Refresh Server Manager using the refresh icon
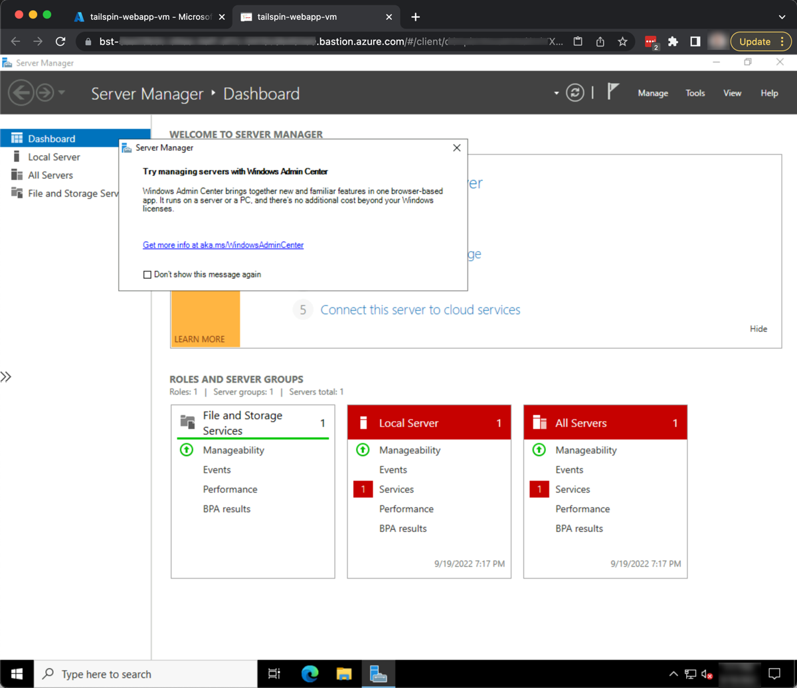 575,93
